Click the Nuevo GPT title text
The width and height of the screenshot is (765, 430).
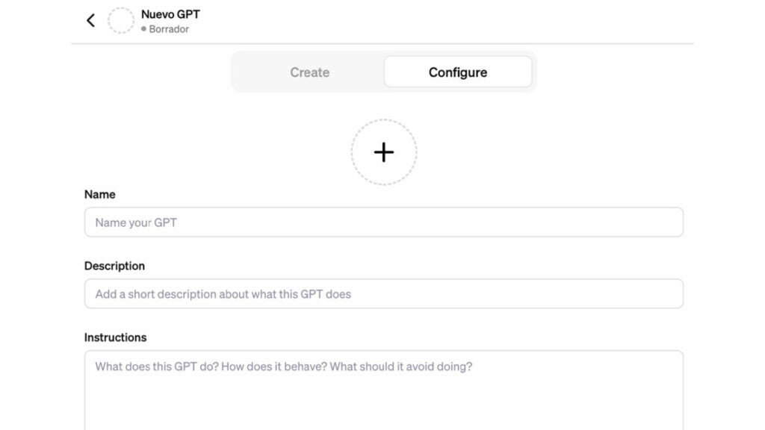170,14
